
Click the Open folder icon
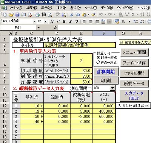coord(11,15)
